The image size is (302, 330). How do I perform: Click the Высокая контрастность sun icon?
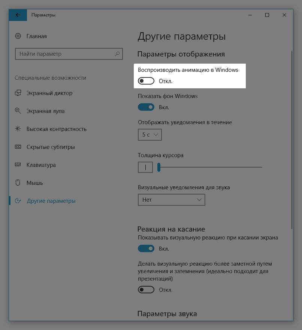18,129
